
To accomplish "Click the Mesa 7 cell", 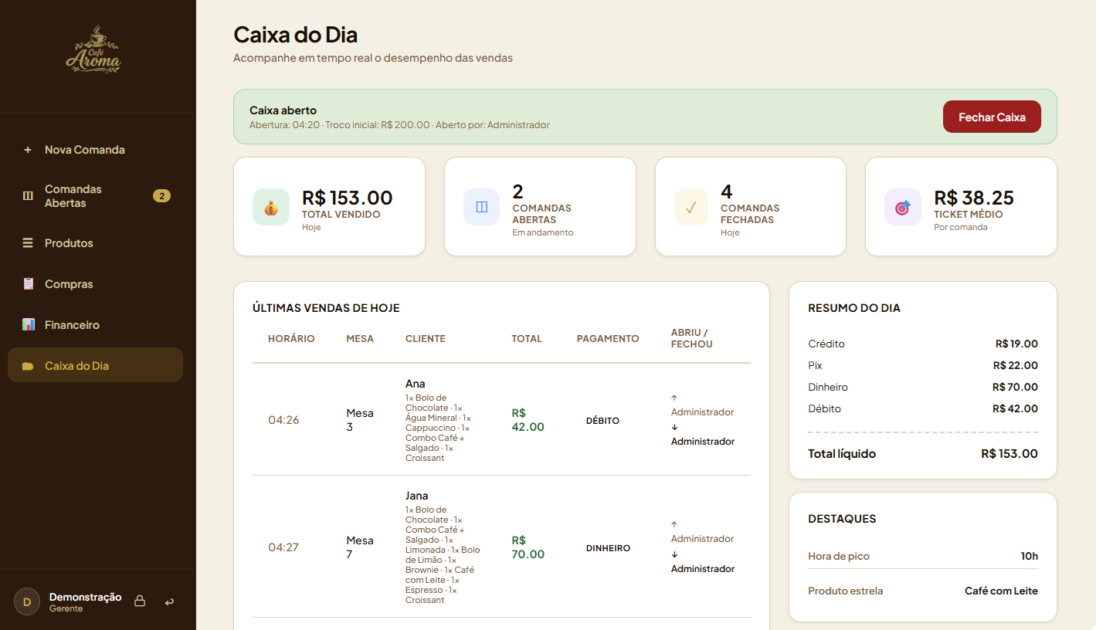I will click(360, 547).
